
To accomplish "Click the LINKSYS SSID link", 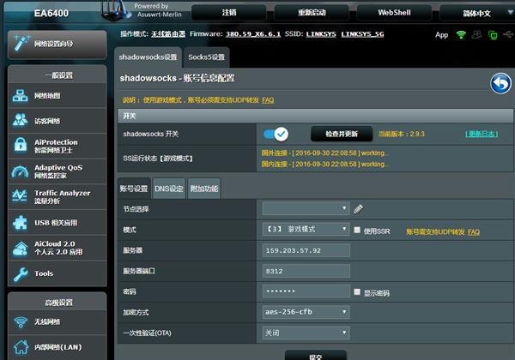I will 321,34.
